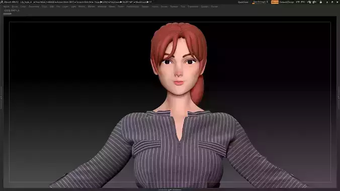Click the Free Mem readout in title bar
Image resolution: width=340 pixels, height=191 pixels.
point(45,2)
